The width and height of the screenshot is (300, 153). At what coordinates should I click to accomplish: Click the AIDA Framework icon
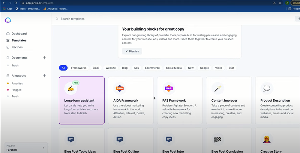pyautogui.click(x=120, y=88)
